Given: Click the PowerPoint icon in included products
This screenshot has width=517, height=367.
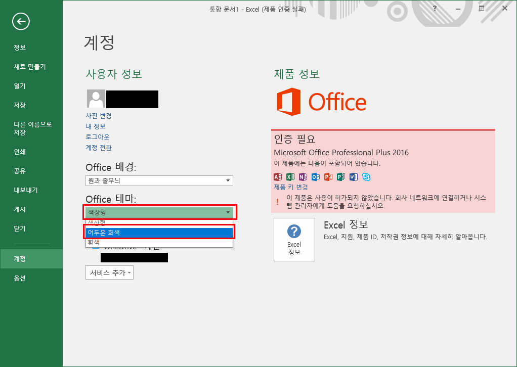Looking at the screenshot, I should click(x=328, y=177).
